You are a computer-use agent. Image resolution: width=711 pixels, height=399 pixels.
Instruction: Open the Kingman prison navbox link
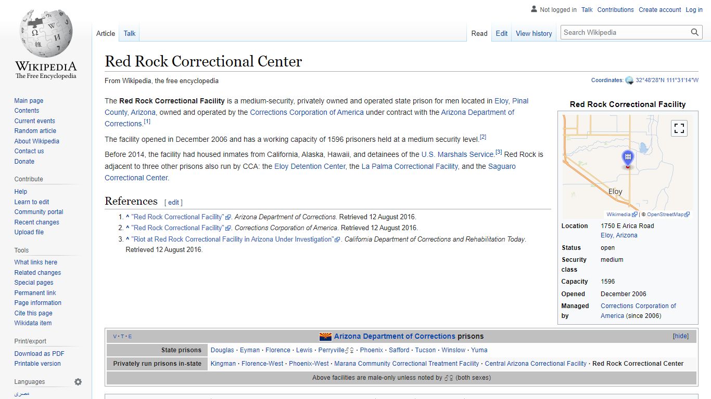tap(223, 364)
